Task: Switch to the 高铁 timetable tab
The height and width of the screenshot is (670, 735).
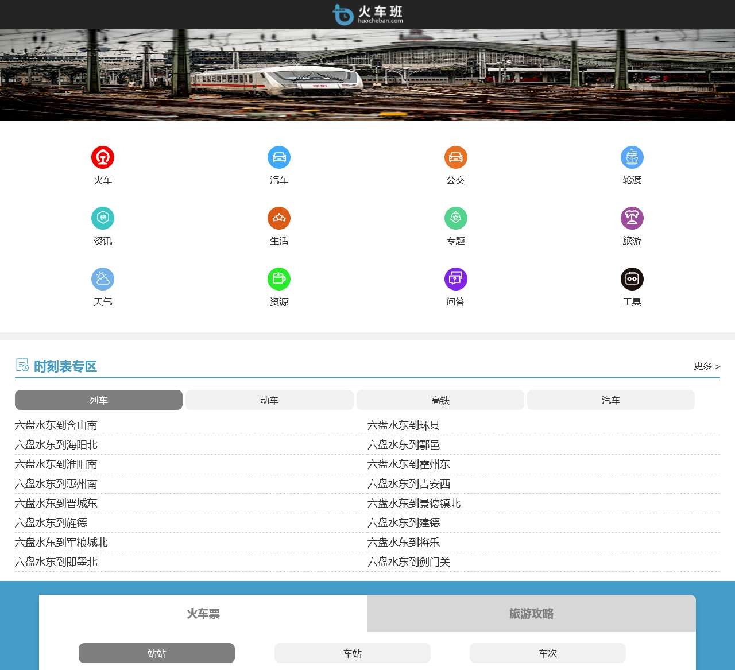Action: click(x=440, y=400)
